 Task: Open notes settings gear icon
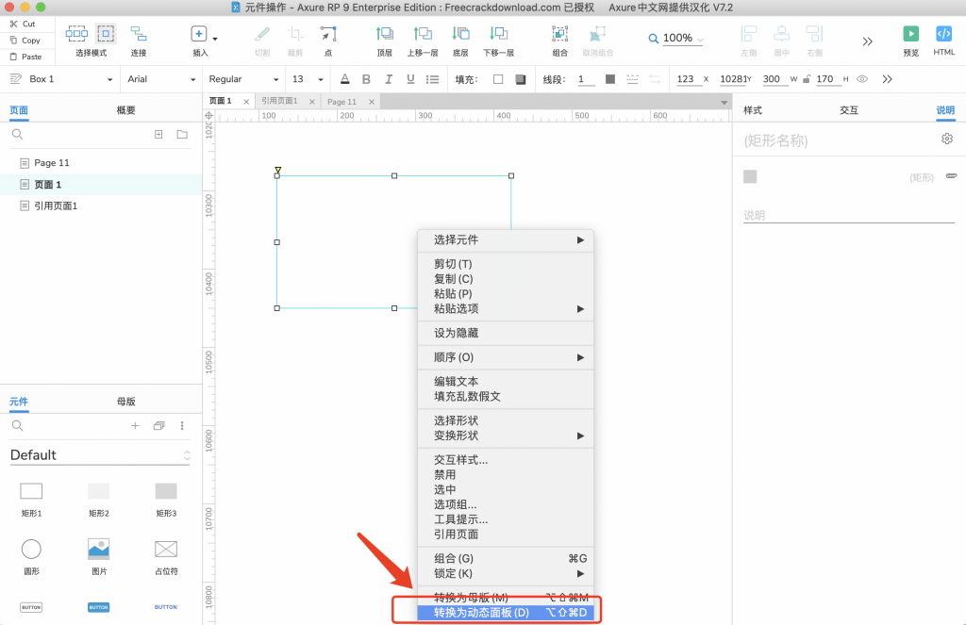point(947,140)
